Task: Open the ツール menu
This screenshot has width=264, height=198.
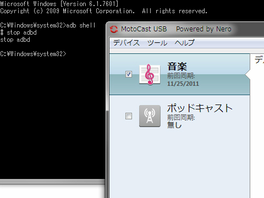Action: coord(157,43)
